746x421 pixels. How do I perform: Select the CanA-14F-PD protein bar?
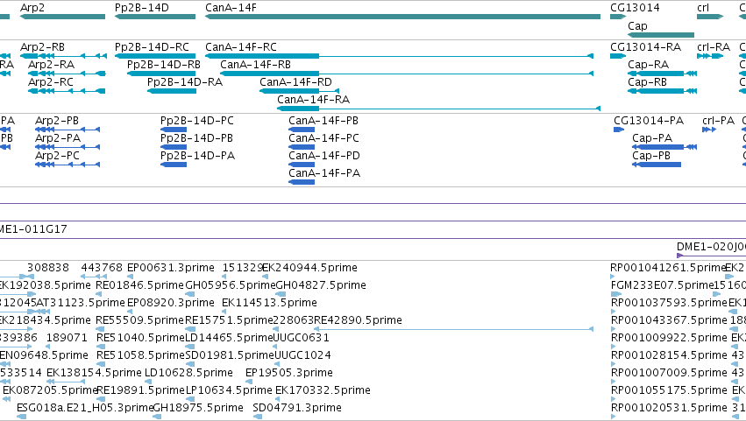(x=302, y=165)
